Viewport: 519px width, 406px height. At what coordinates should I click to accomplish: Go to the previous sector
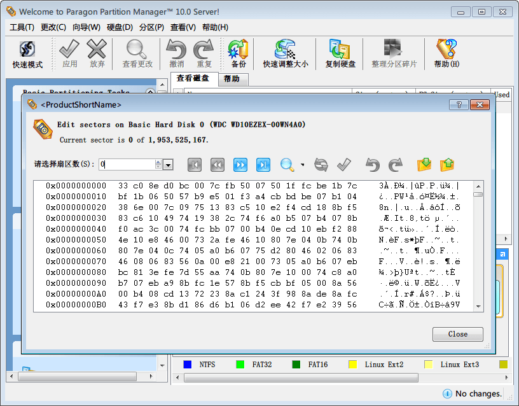pos(217,165)
